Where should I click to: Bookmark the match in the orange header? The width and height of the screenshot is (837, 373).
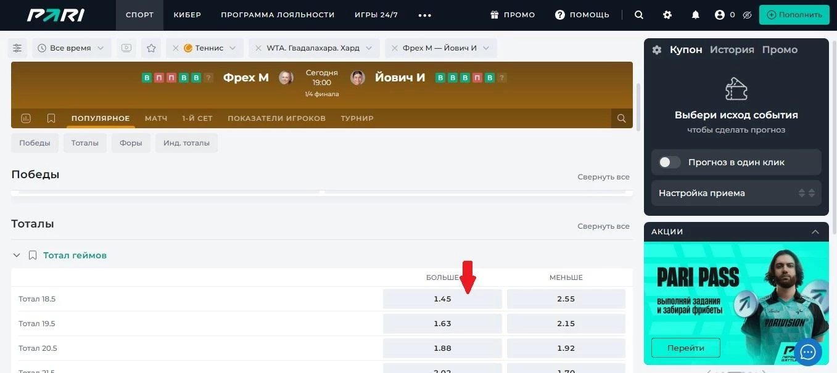pos(51,118)
